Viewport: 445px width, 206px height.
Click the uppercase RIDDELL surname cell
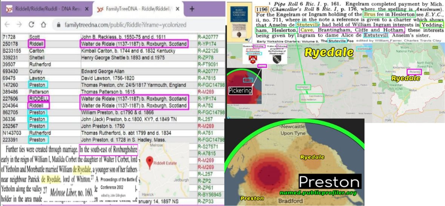[38, 98]
